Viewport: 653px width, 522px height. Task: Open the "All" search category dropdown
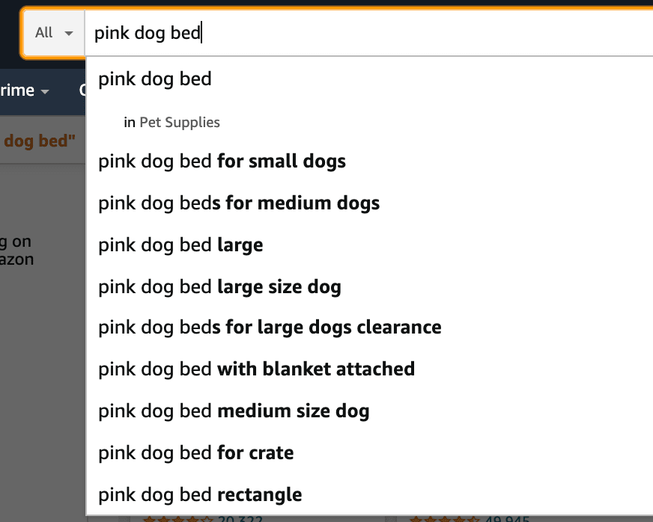pos(54,33)
